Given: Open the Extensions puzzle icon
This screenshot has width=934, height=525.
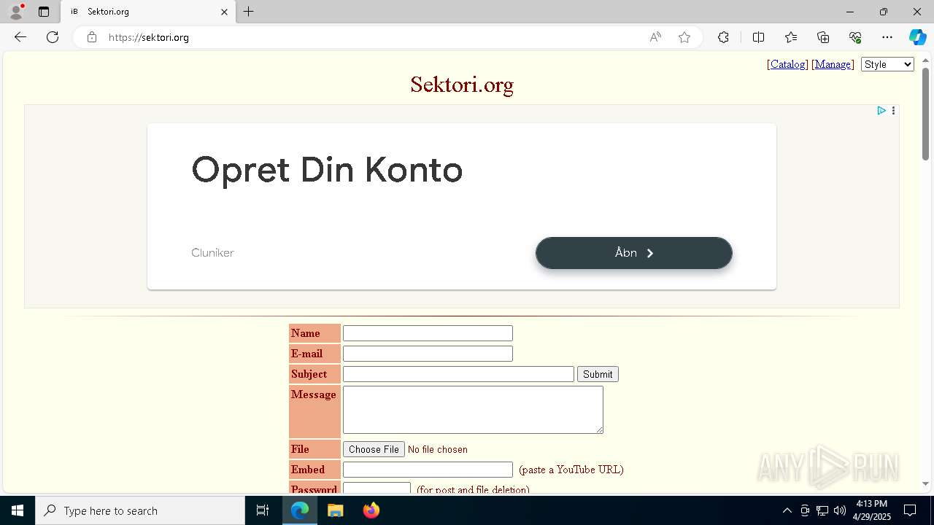Looking at the screenshot, I should pos(723,37).
